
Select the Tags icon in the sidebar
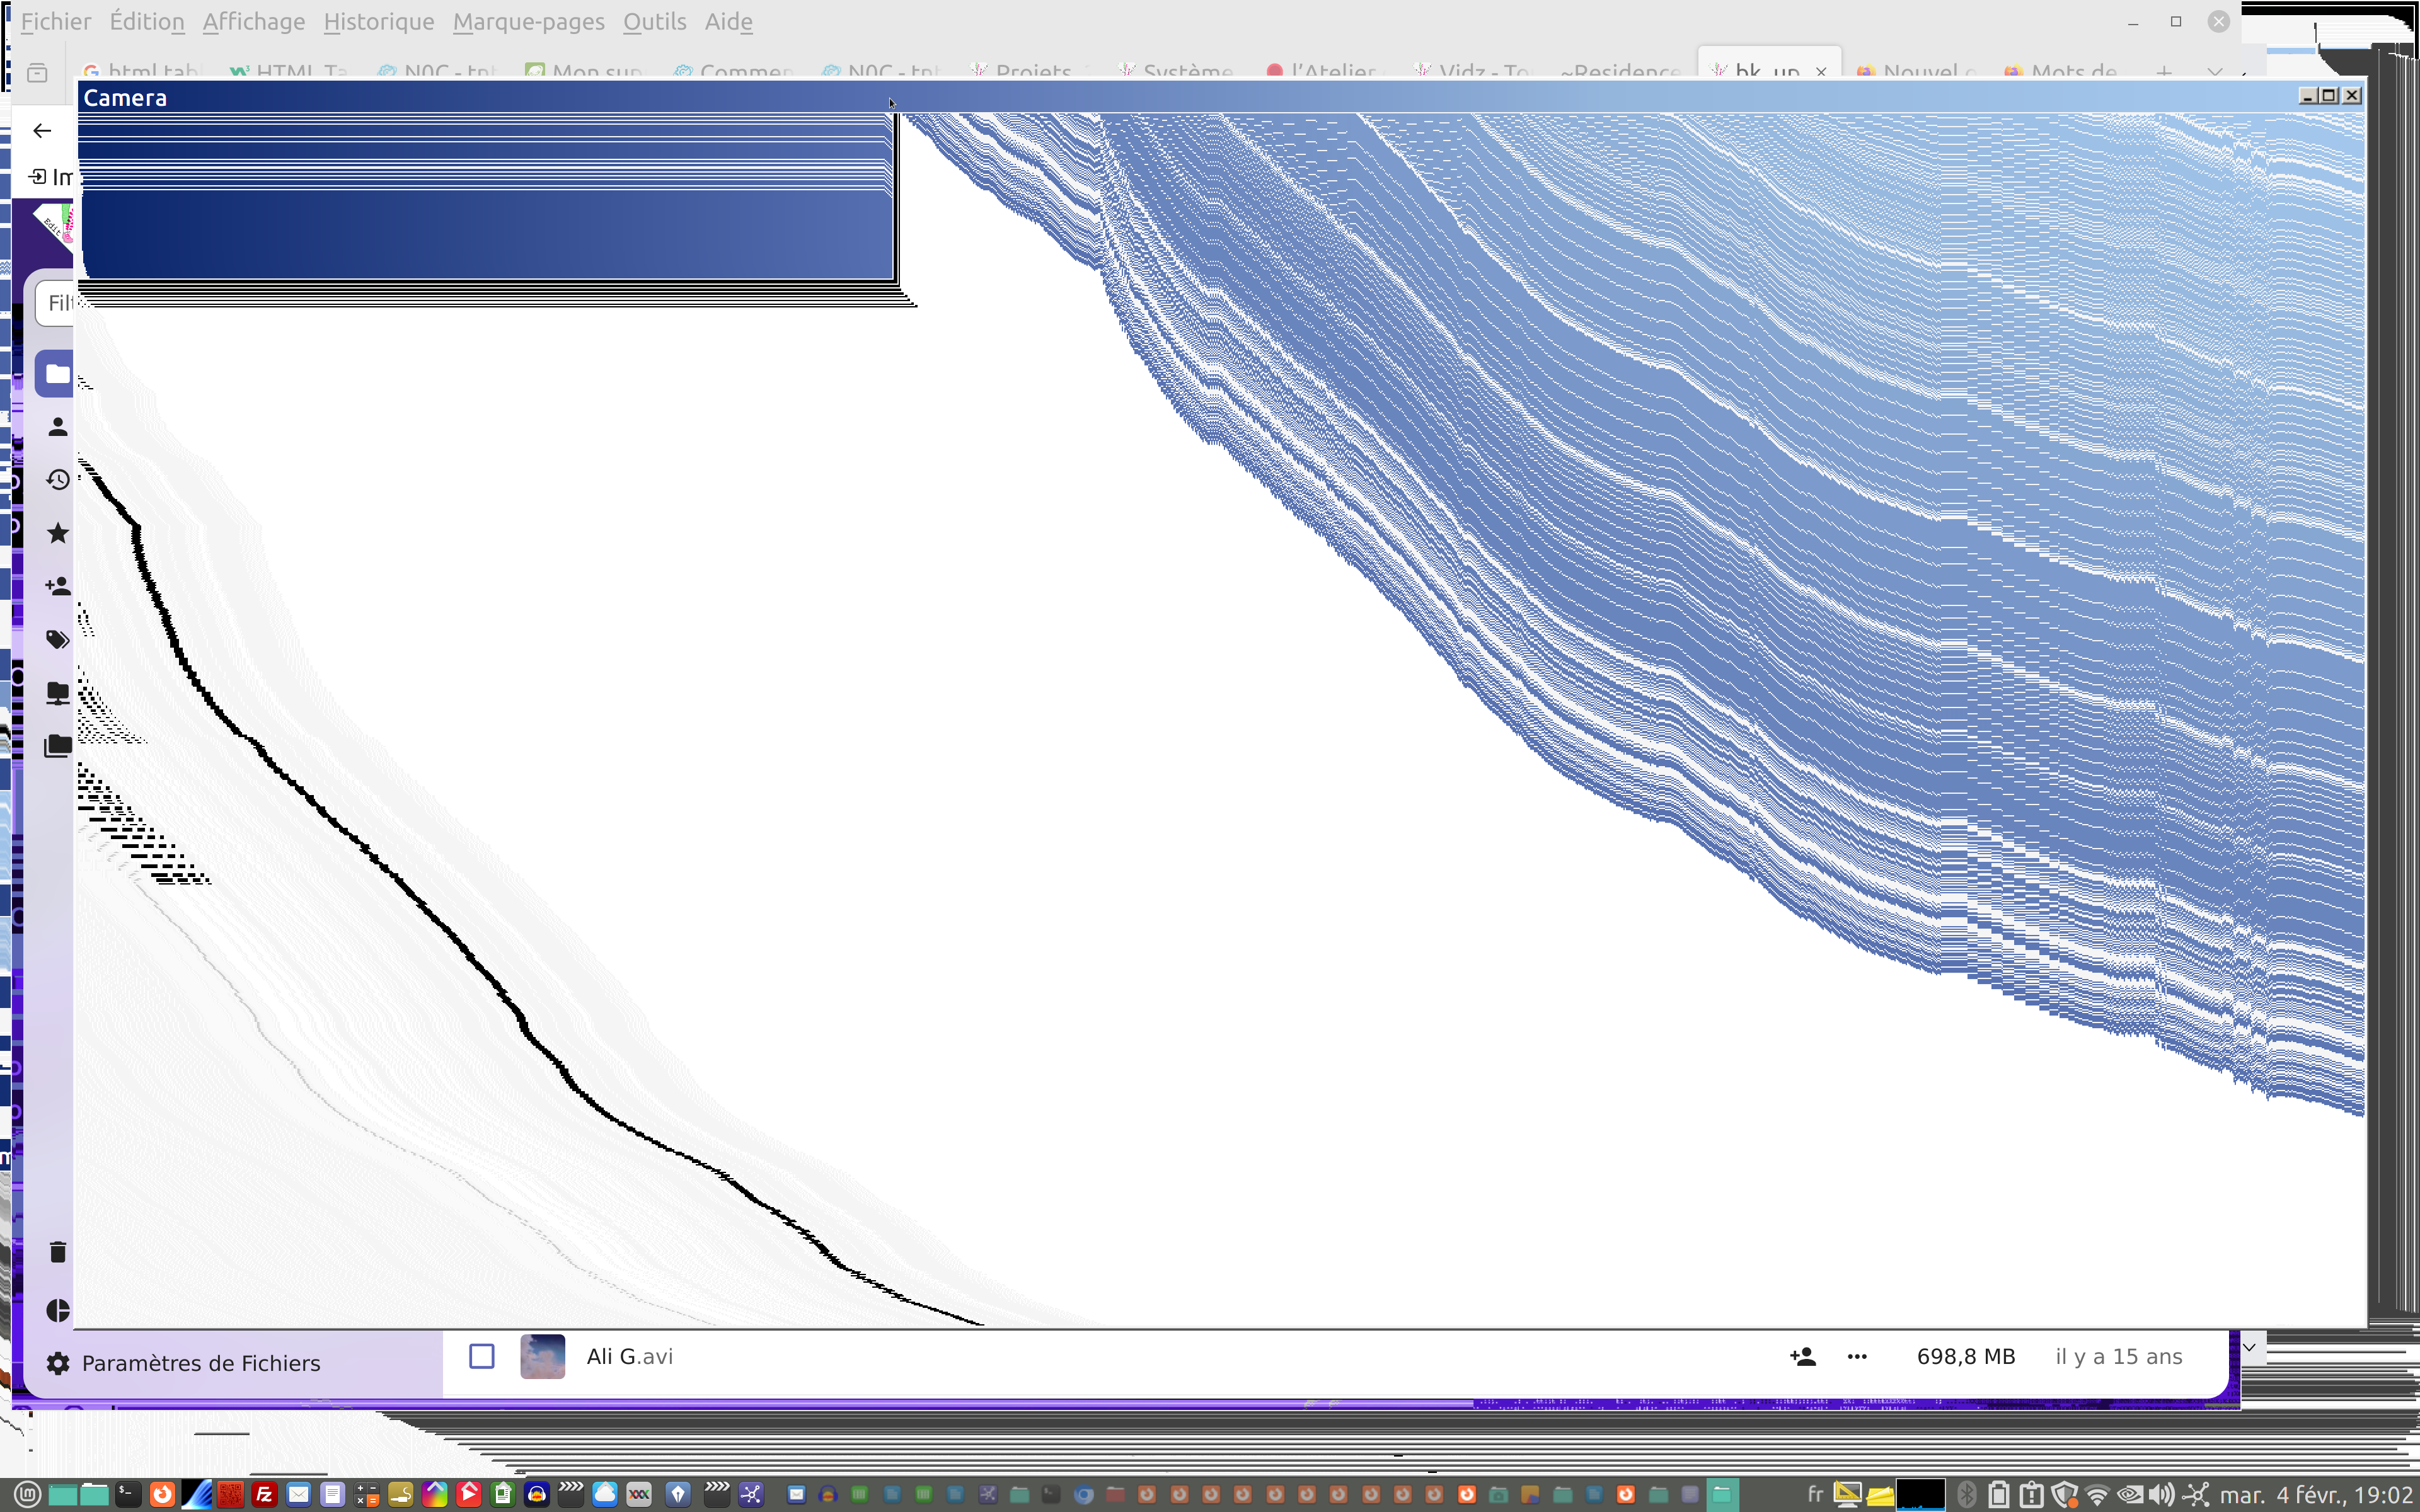57,639
